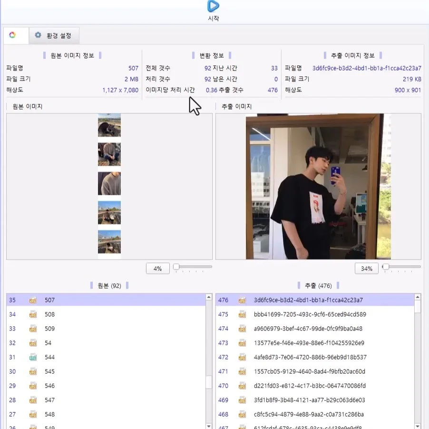Viewport: 429px width, 429px height.
Task: Click the JPG icon of file 546
Action: 33,386
